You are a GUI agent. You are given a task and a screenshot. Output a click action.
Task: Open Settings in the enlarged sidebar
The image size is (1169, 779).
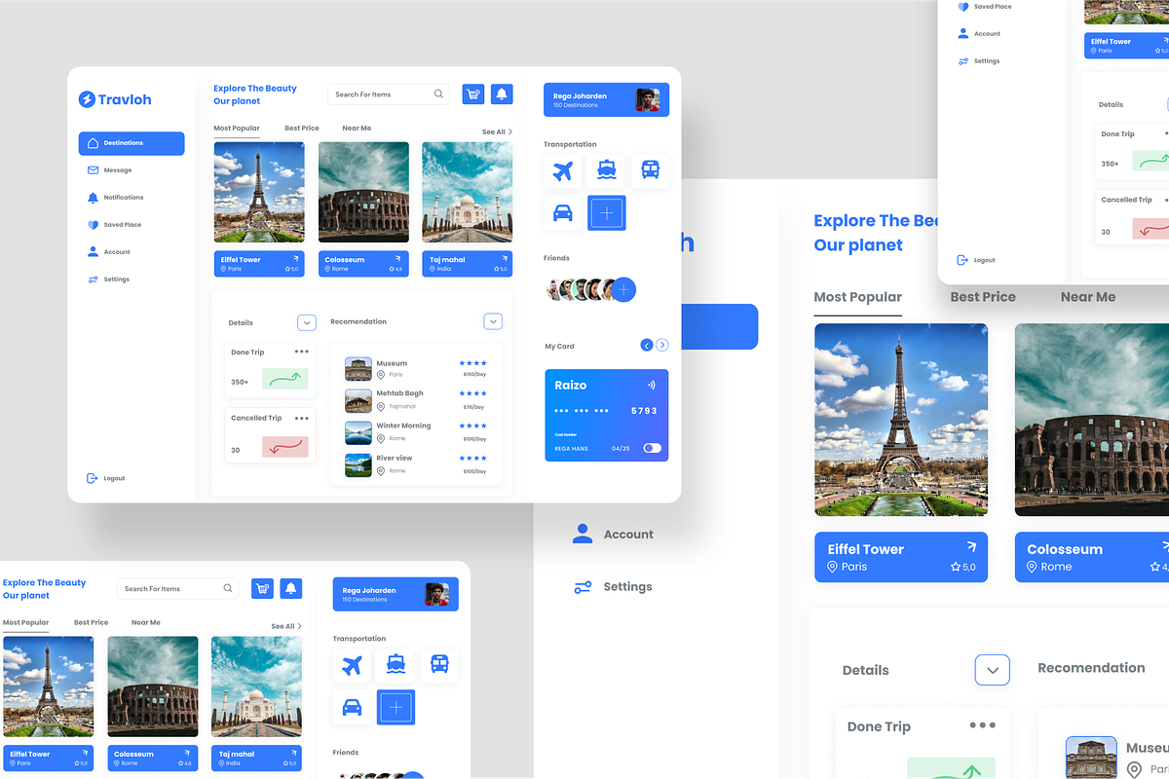[613, 587]
